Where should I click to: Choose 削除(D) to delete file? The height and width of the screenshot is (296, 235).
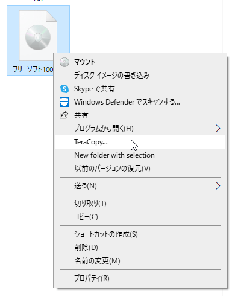click(x=140, y=248)
